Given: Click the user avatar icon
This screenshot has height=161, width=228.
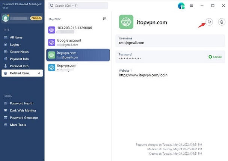Looking at the screenshot, I should click(6, 18).
